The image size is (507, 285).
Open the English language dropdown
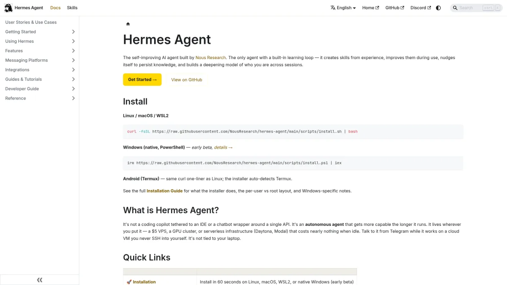tap(343, 8)
